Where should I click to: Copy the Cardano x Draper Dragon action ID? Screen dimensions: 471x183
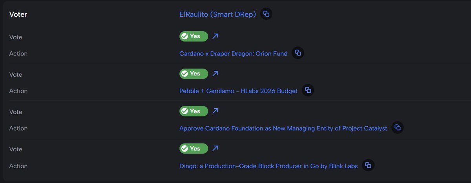click(x=298, y=53)
